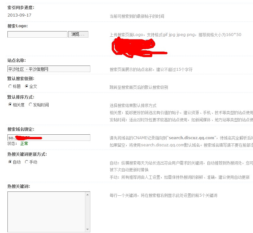Click the 浏览... browse button
This screenshot has height=233, width=253.
pos(78,34)
